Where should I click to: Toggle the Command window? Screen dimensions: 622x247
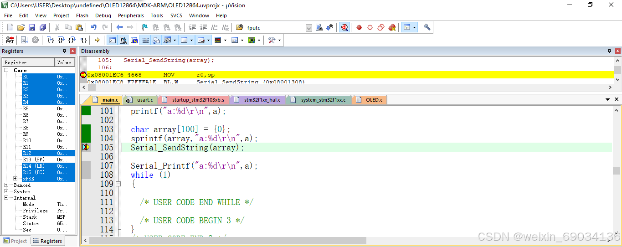click(x=112, y=40)
